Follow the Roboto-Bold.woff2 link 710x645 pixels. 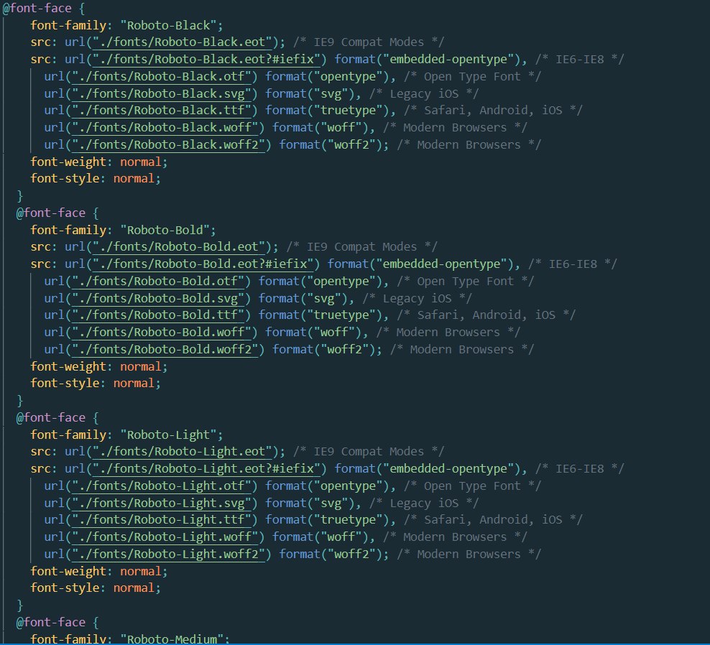(x=165, y=349)
